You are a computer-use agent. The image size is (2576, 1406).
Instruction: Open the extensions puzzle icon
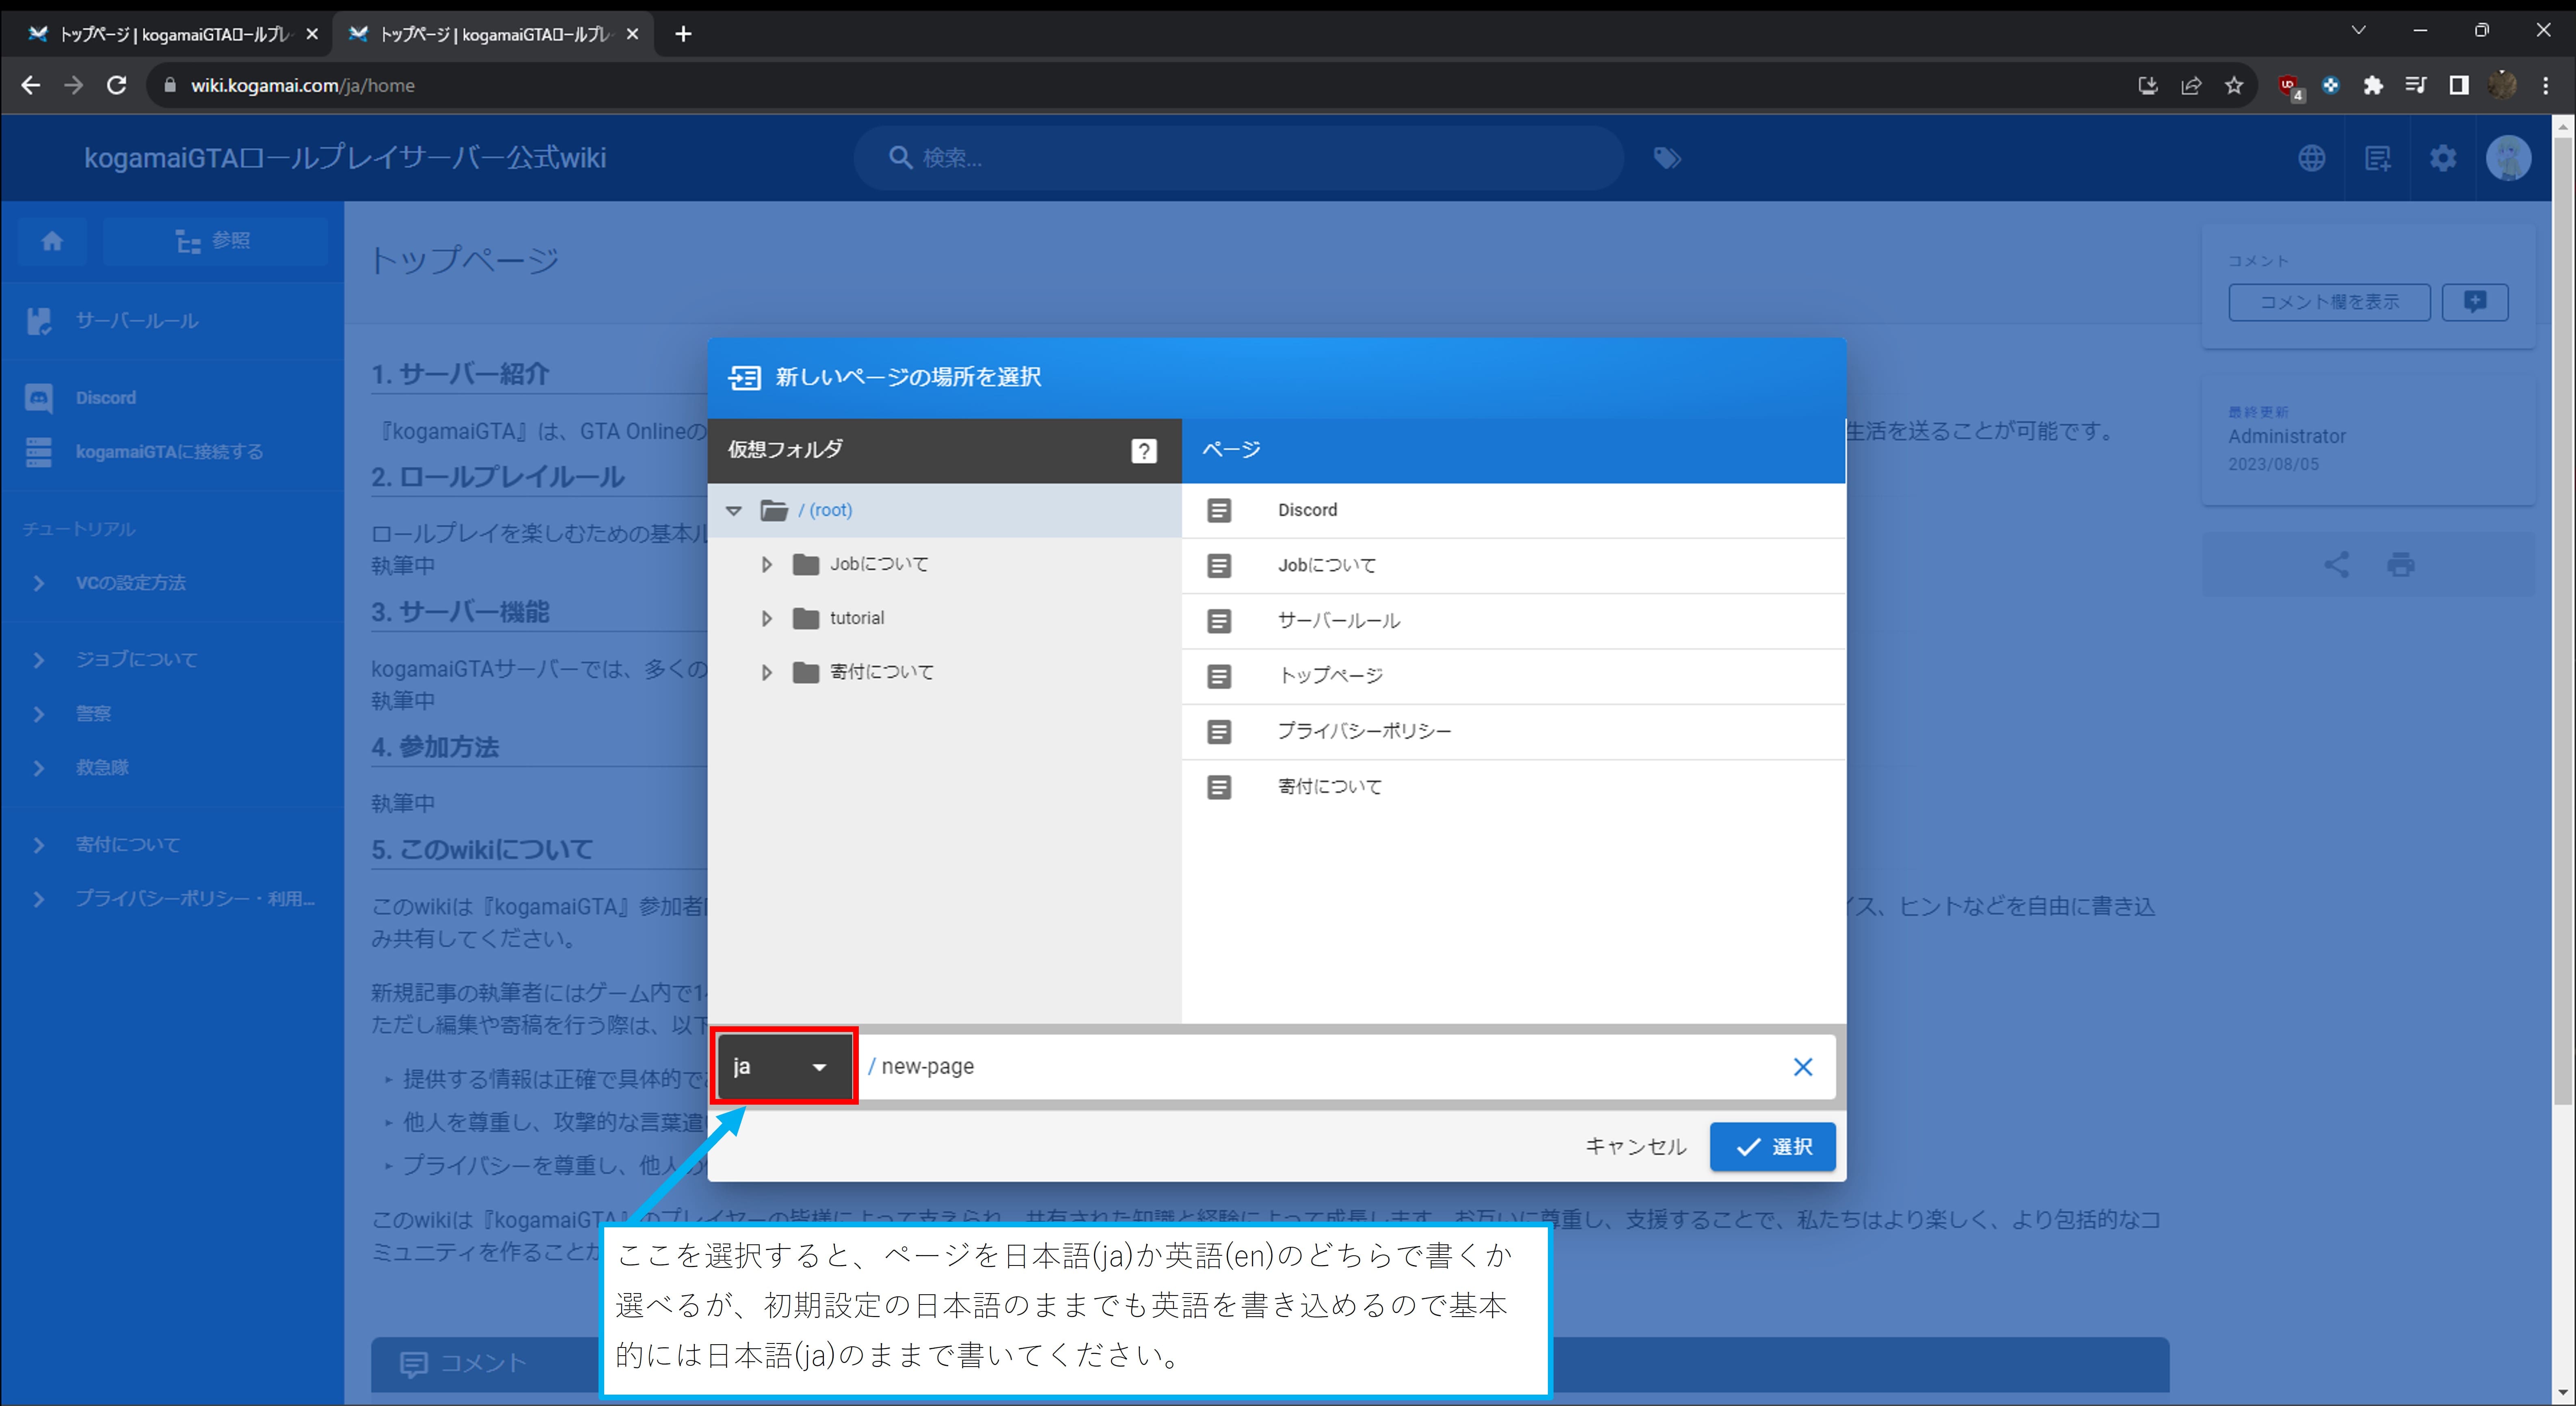coord(2373,86)
